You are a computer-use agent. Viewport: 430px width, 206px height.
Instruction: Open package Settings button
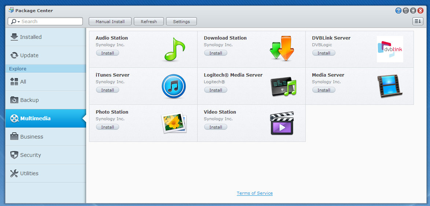point(181,21)
